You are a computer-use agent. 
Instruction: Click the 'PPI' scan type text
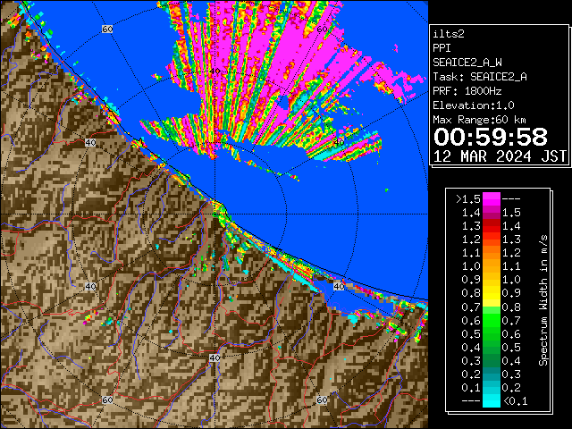pos(442,48)
